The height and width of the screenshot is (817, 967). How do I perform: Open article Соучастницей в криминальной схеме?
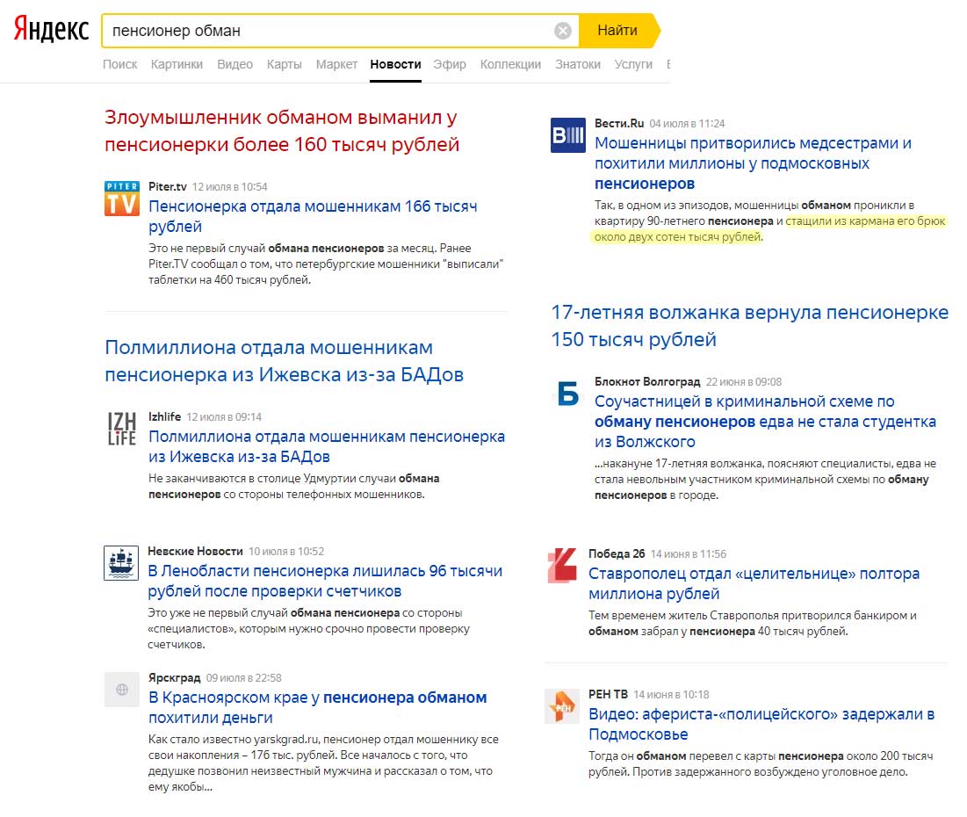tap(765, 422)
